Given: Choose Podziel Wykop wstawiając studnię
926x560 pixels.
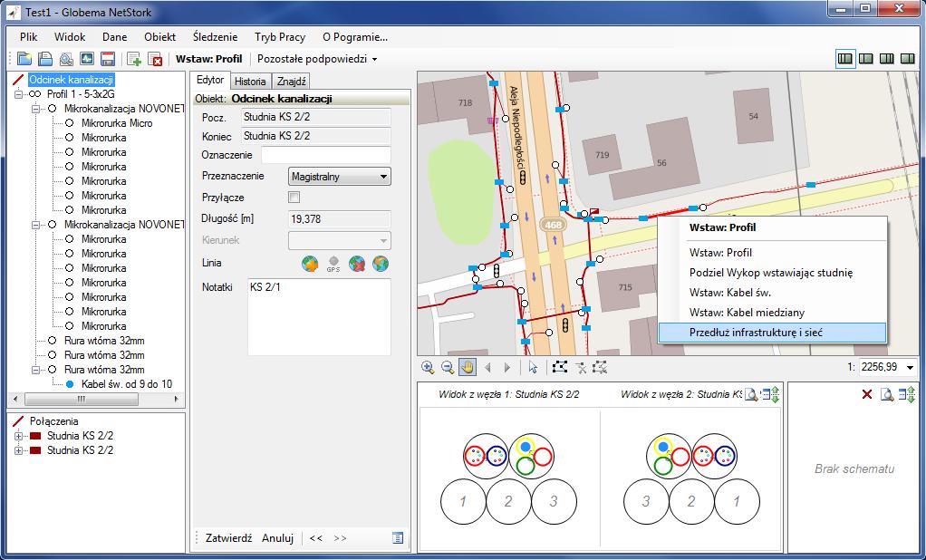Looking at the screenshot, I should tap(772, 273).
